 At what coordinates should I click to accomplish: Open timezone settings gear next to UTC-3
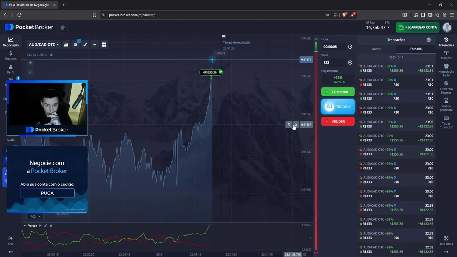pos(51,55)
